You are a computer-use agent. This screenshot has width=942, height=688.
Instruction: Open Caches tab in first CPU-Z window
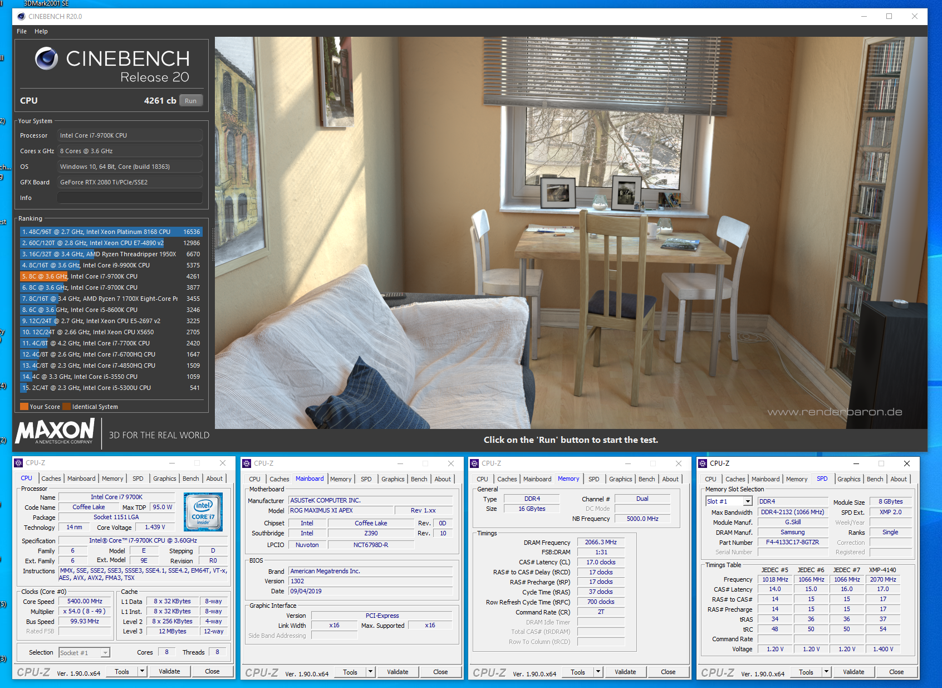(51, 479)
